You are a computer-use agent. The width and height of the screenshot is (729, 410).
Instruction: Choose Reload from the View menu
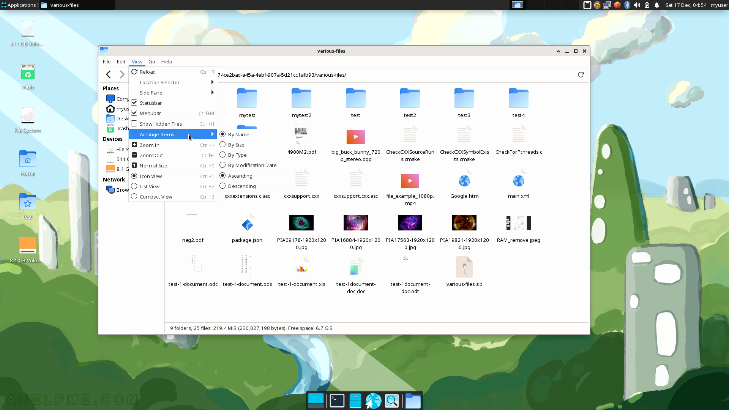coord(173,72)
